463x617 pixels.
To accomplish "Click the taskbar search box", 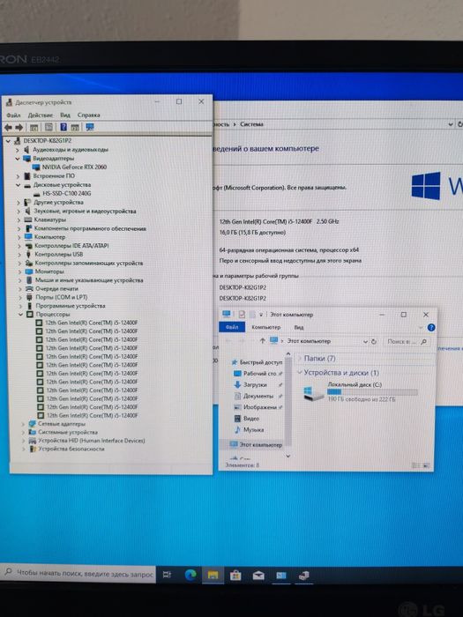I will [x=78, y=574].
